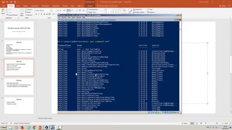This screenshot has width=232, height=130.
Task: Open PowerPoint from the taskbar
Action: coord(41,127)
